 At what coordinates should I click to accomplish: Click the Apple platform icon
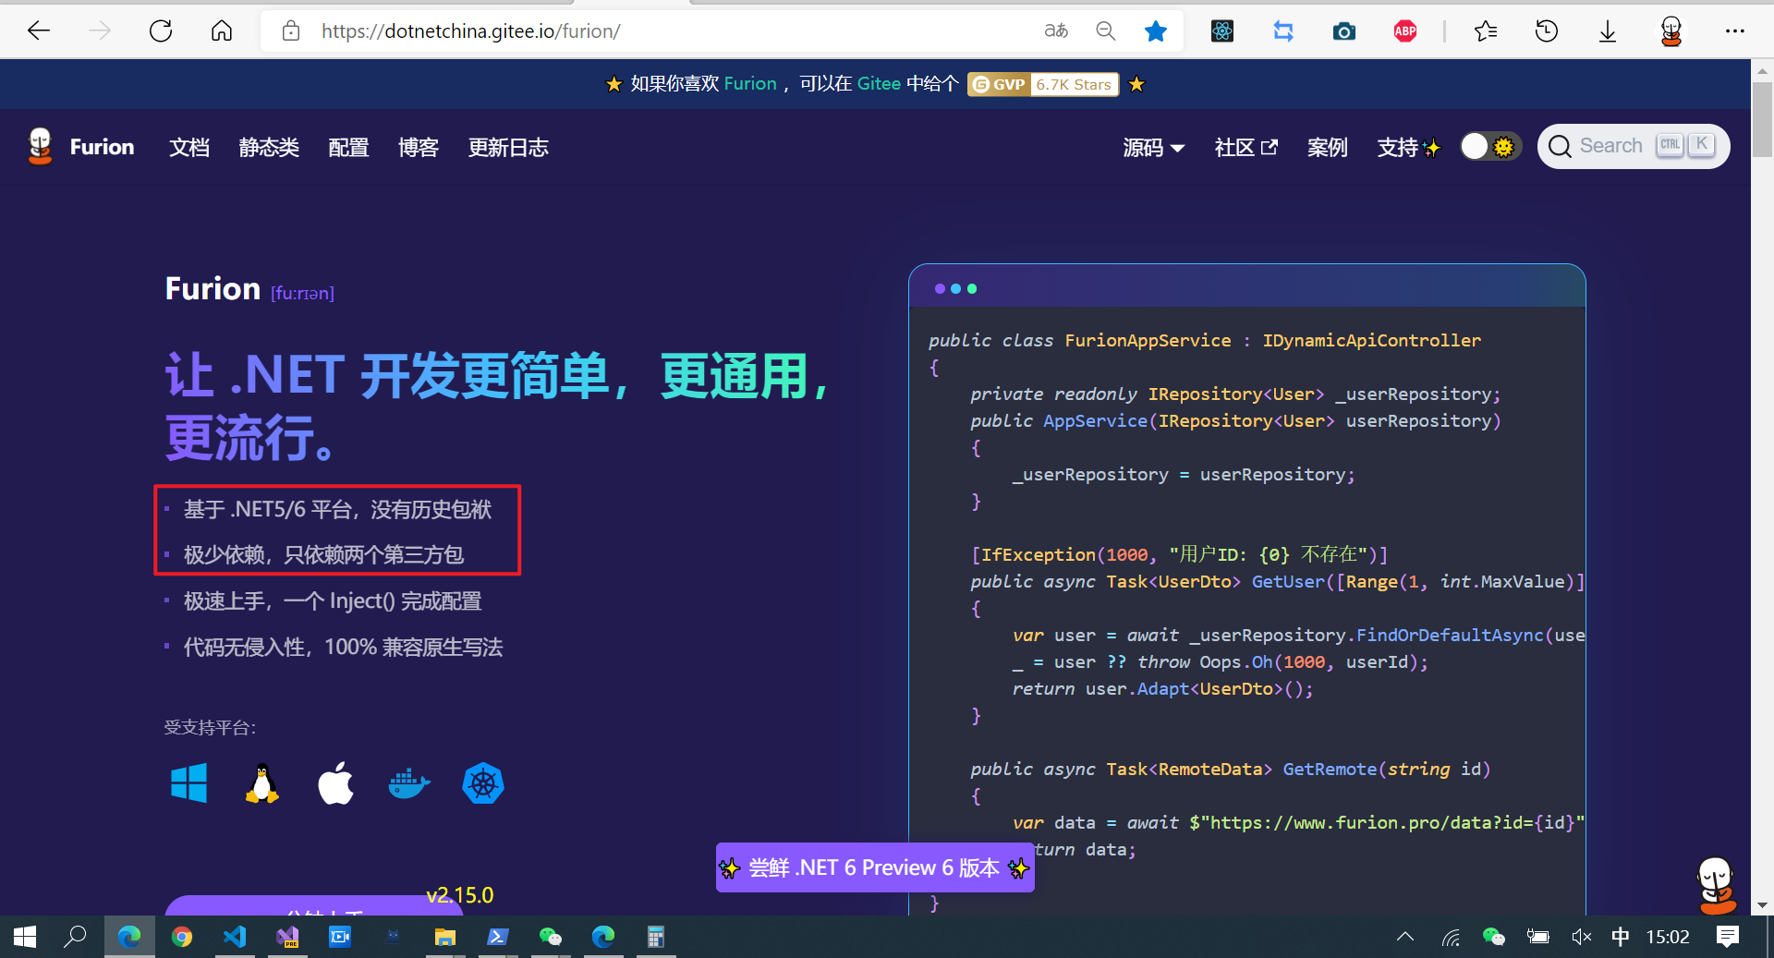coord(335,783)
